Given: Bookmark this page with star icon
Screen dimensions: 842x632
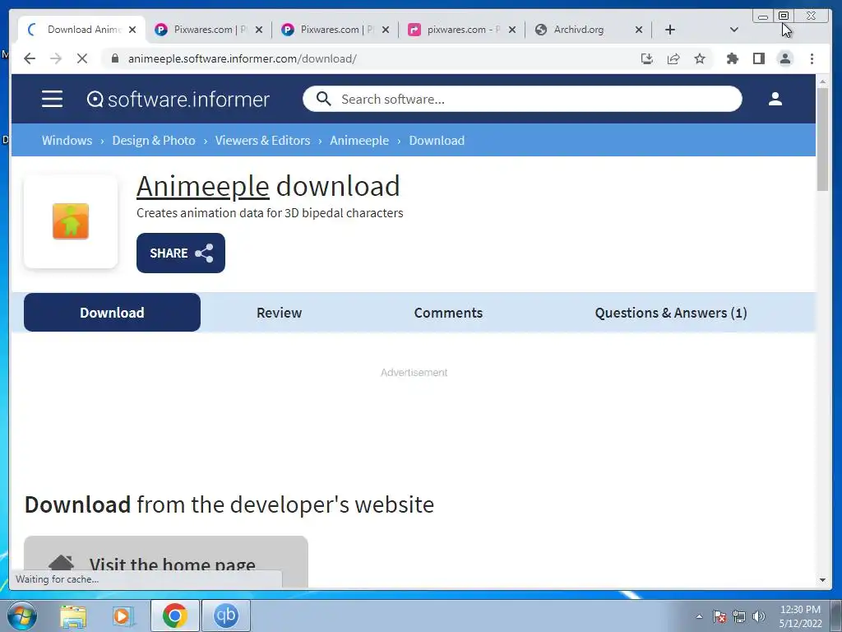Looking at the screenshot, I should tap(700, 58).
